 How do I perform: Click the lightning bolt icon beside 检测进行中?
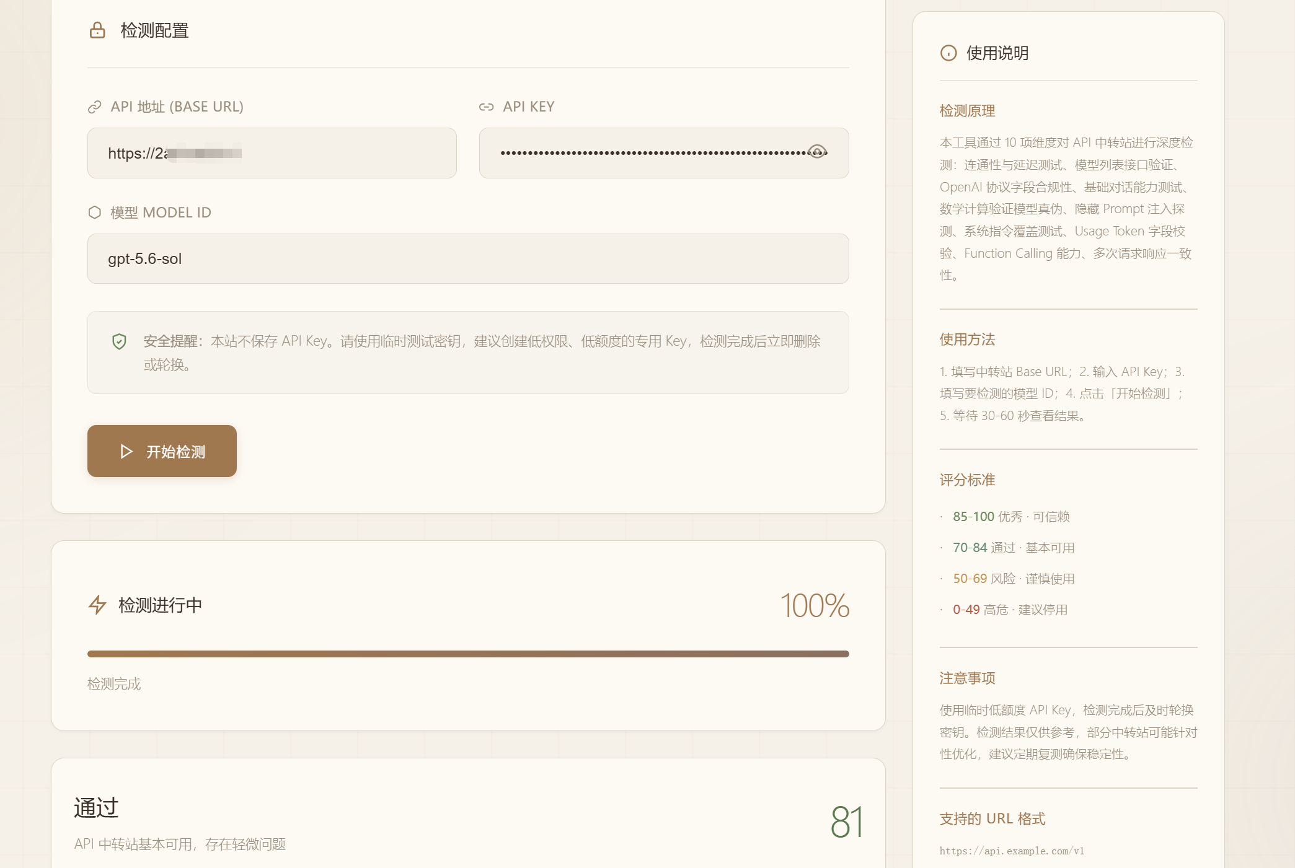click(97, 605)
